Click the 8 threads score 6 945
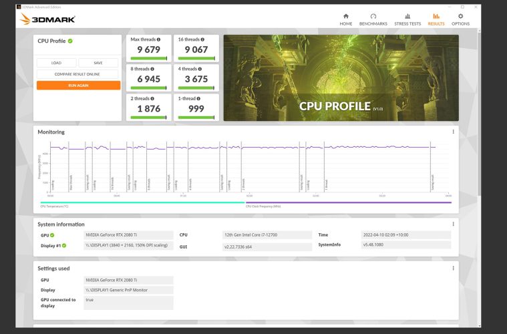Screen dimensions: 507x334 point(149,79)
